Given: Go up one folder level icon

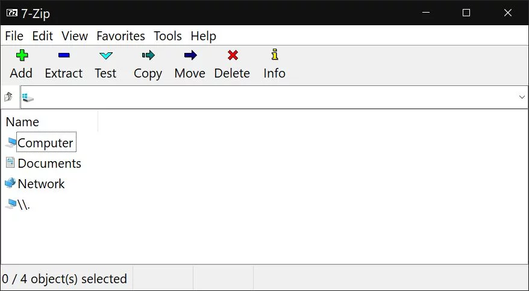Looking at the screenshot, I should 8,97.
